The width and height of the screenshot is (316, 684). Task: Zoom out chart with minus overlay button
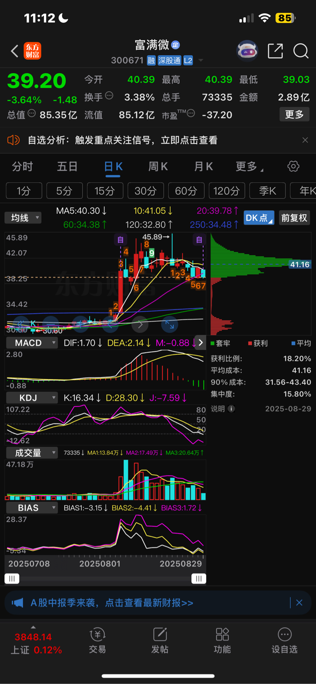click(x=51, y=324)
